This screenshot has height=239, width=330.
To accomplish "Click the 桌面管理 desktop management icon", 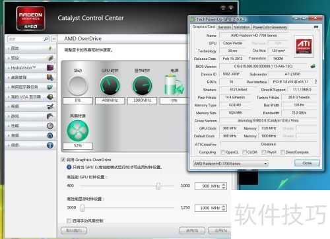I will point(50,77).
